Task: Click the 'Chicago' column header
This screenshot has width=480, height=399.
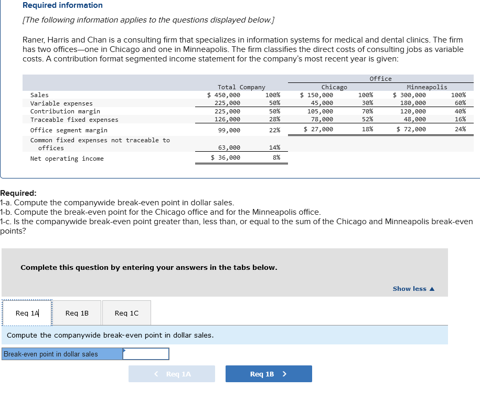Action: pyautogui.click(x=334, y=87)
